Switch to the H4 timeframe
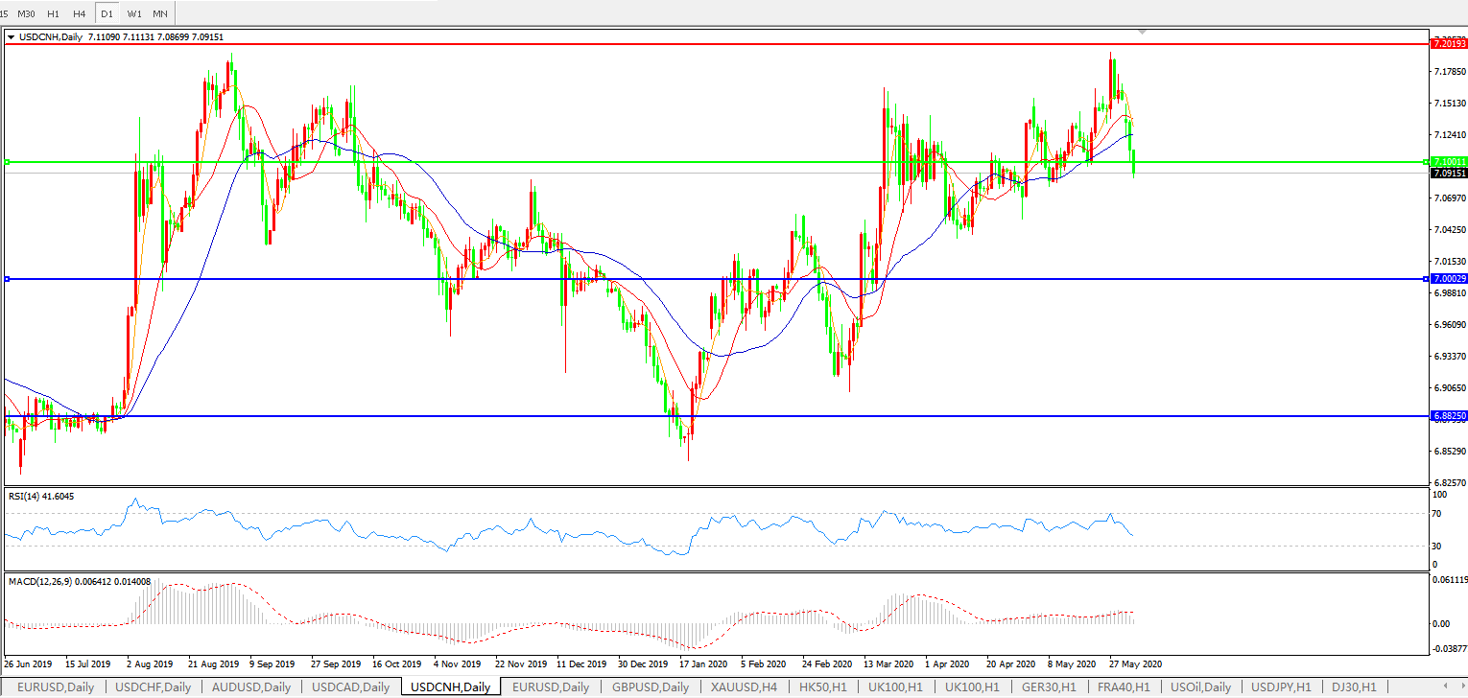1468x698 pixels. point(79,13)
